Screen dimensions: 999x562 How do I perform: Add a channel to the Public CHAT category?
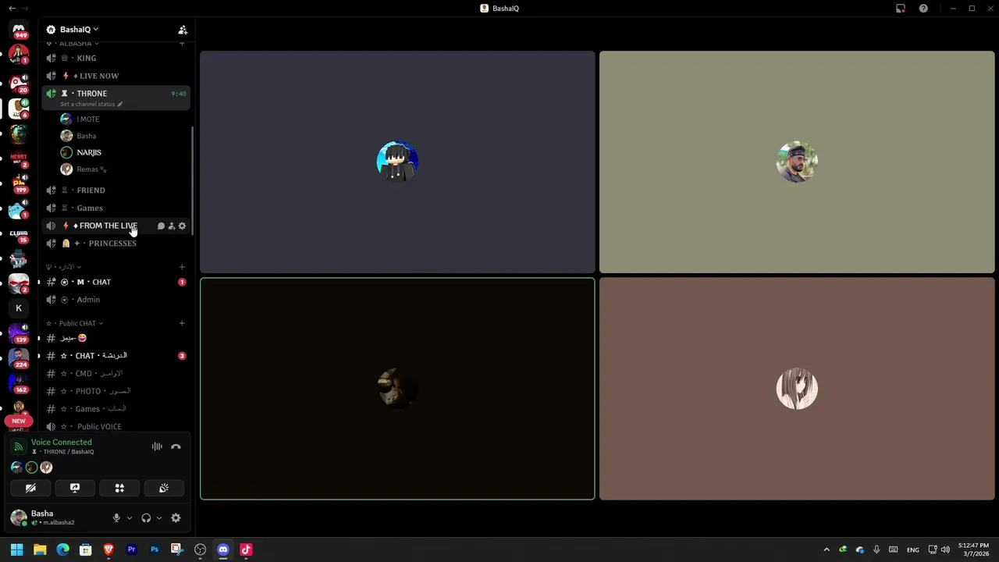(x=182, y=323)
